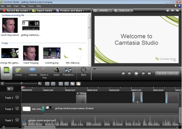The height and width of the screenshot is (129, 182).
Task: Select the pan hand tool in preview
Action: (x=168, y=10)
